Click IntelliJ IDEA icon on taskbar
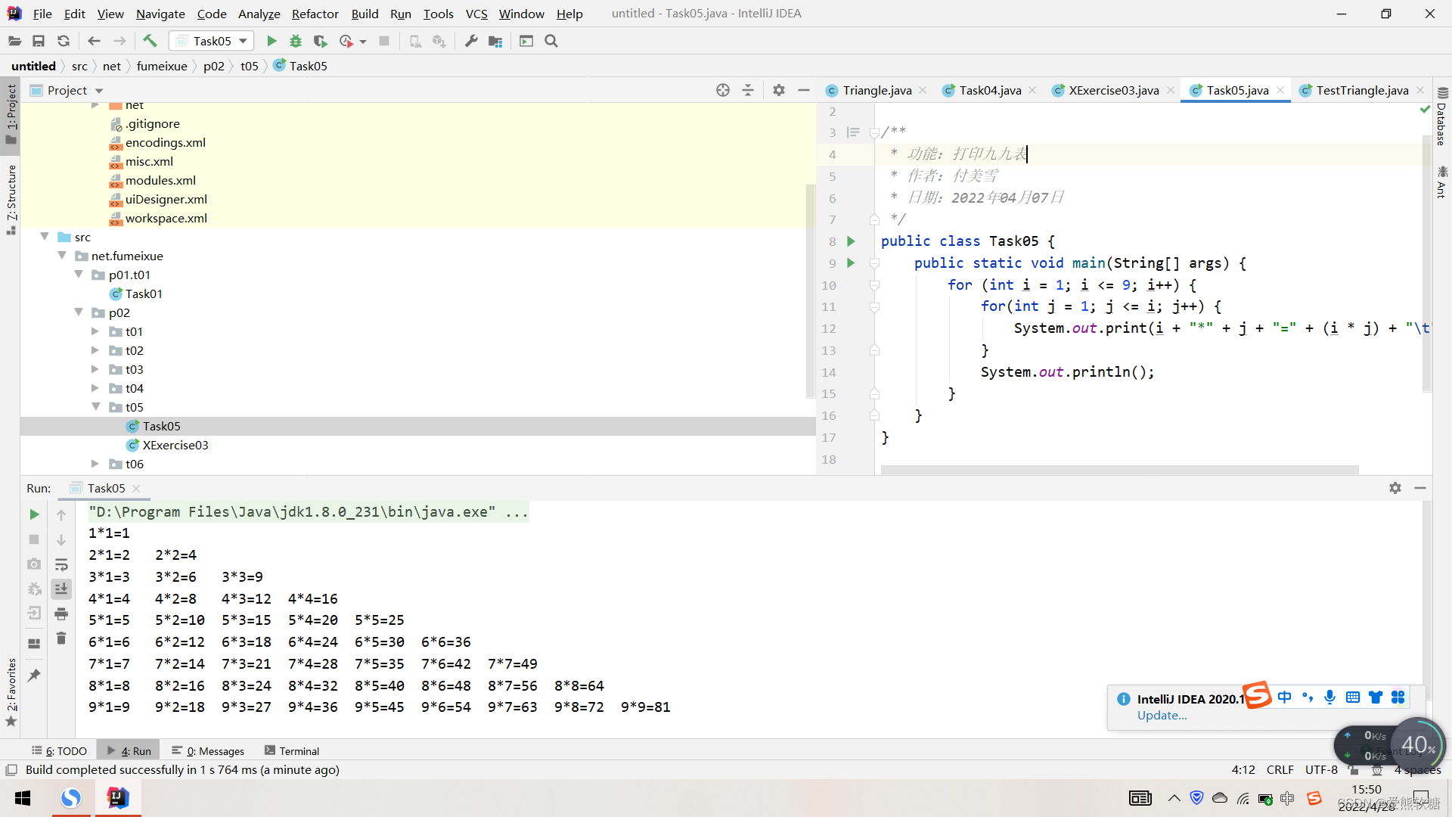This screenshot has height=817, width=1452. pos(118,798)
